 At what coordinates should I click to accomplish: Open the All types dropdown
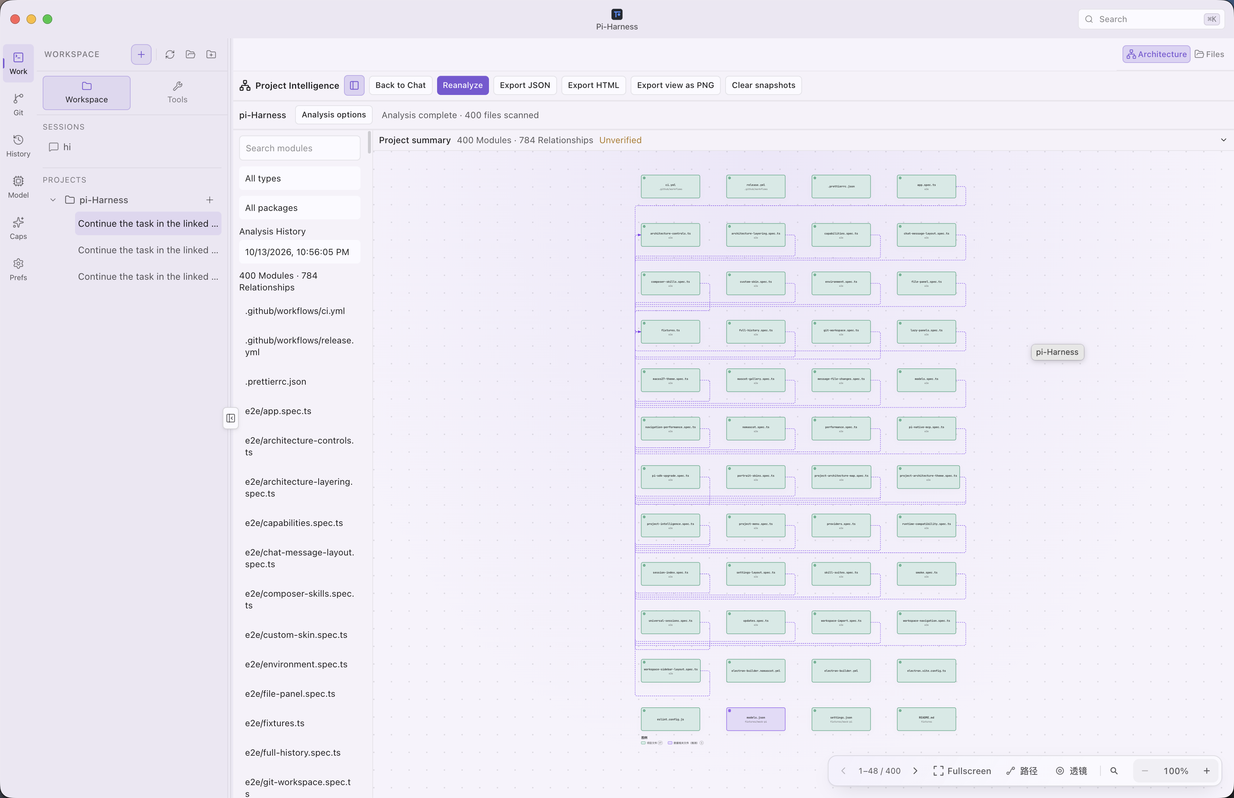click(299, 178)
